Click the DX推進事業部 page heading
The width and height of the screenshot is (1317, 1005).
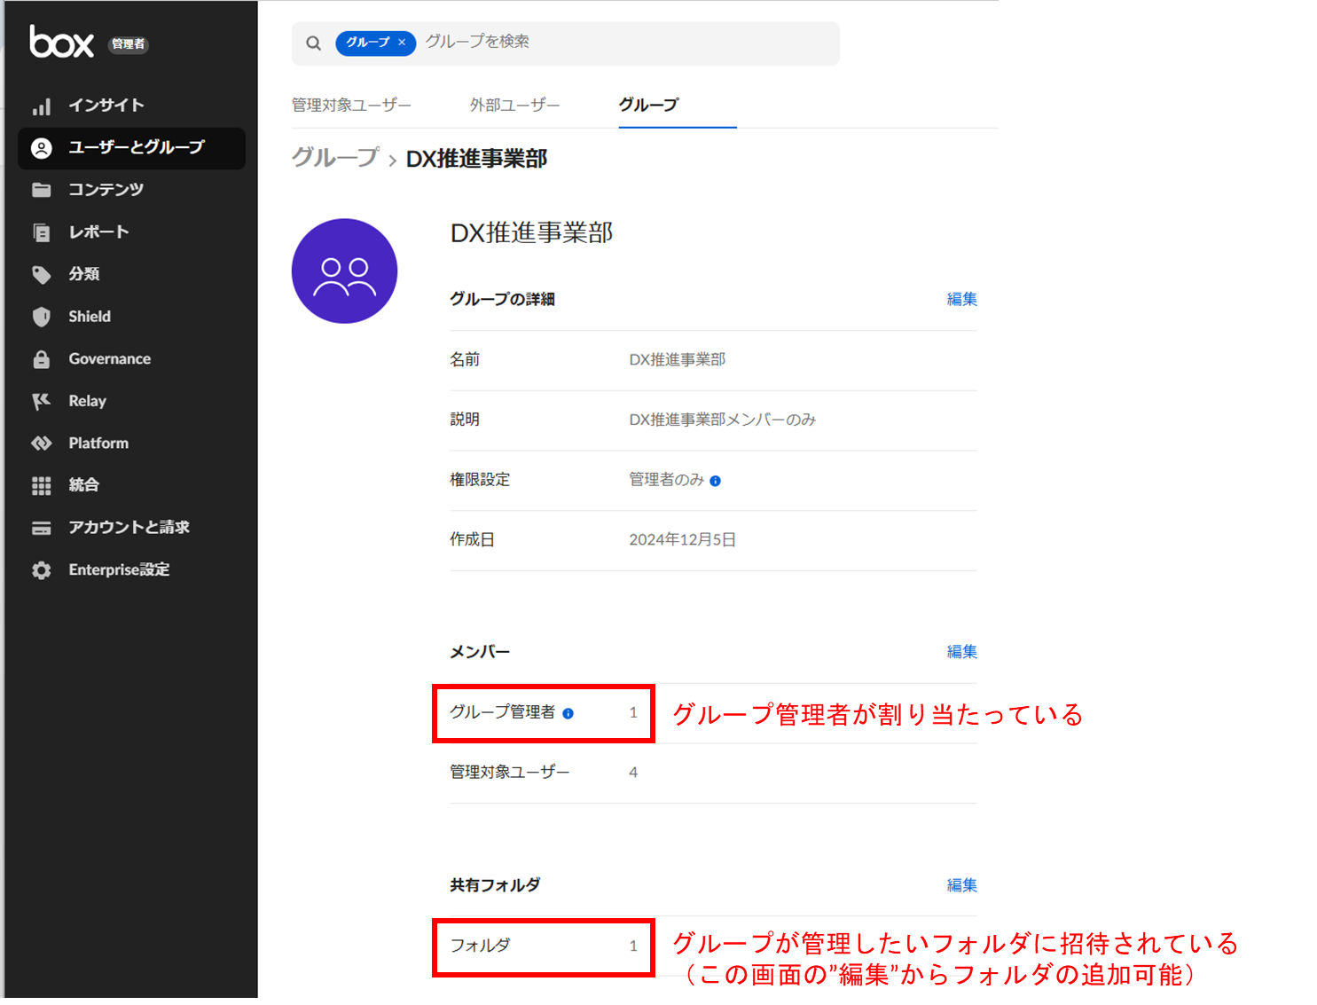[531, 233]
